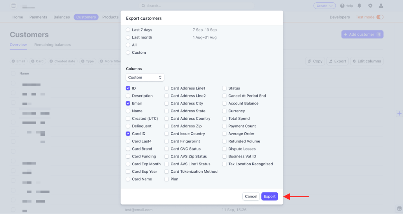Click the Search input field
The width and height of the screenshot is (403, 214).
click(197, 6)
